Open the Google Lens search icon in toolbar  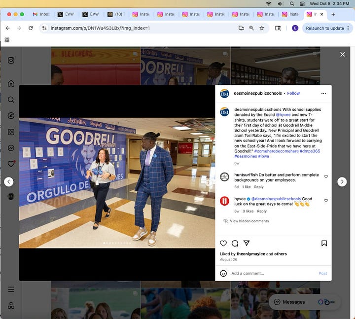tap(278, 28)
